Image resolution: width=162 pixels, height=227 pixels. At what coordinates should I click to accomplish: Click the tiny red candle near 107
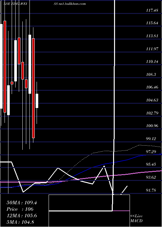pos(12,83)
